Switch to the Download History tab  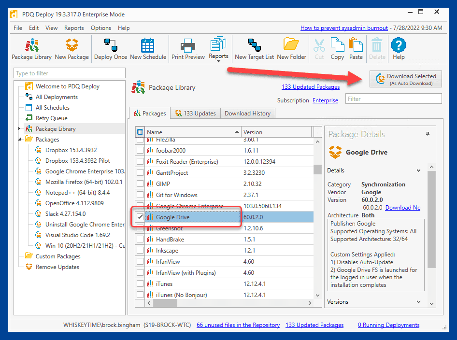point(248,113)
